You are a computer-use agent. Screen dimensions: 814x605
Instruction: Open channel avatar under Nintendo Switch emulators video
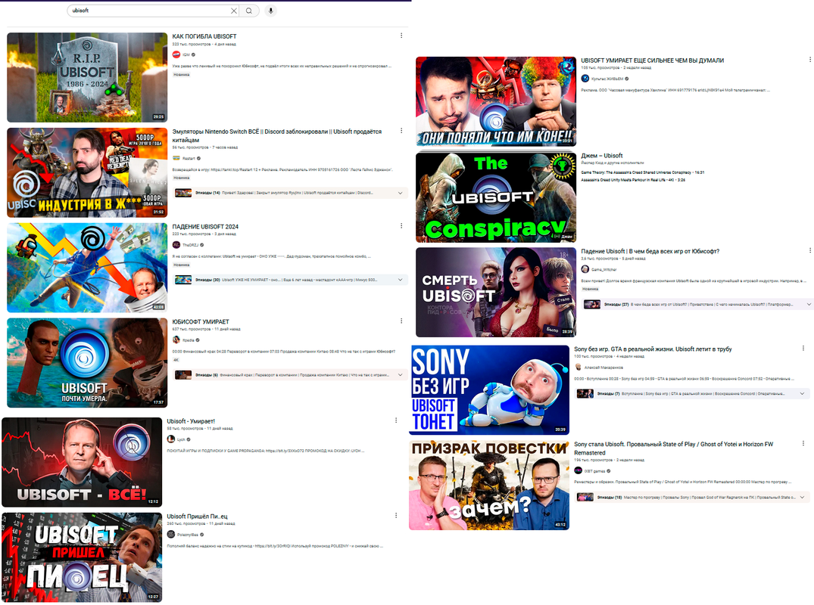176,158
